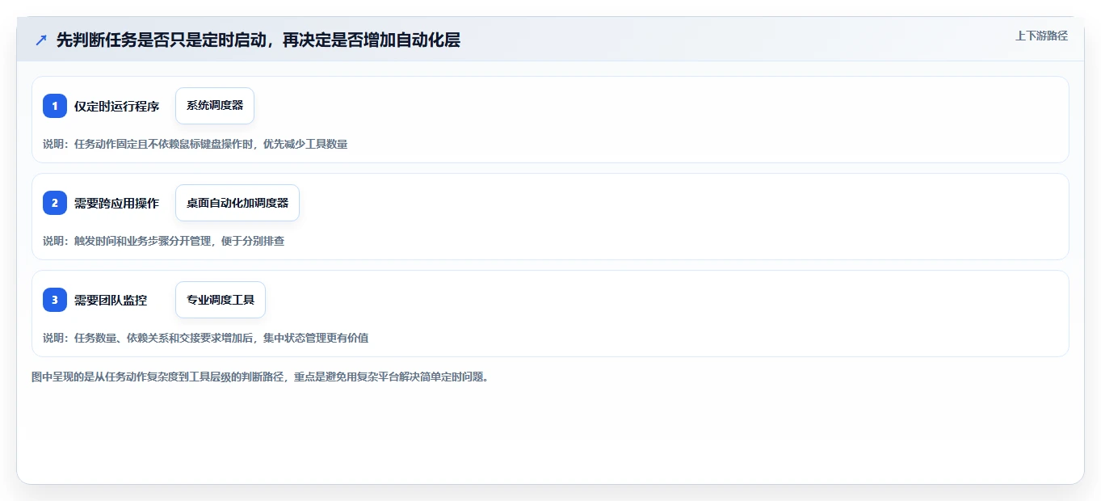
Task: Select the 系统调度器 chip
Action: coord(215,106)
